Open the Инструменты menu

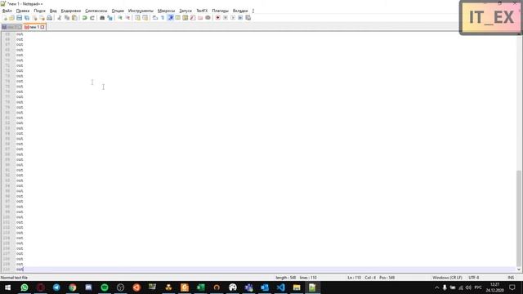[141, 11]
